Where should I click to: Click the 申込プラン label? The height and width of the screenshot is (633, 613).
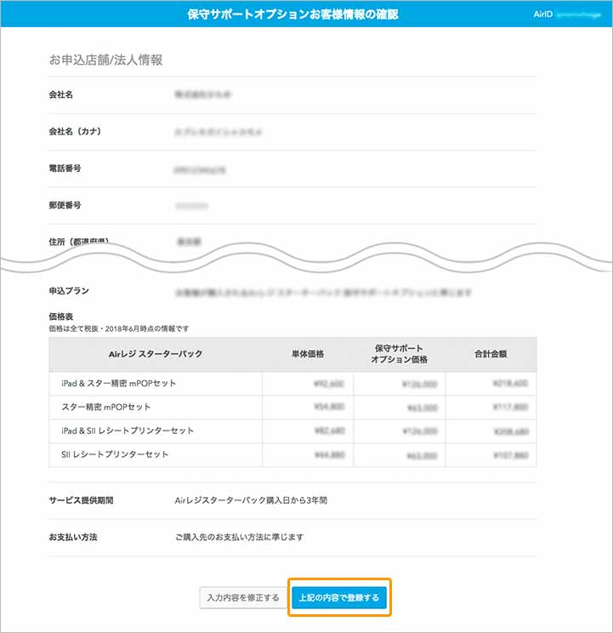click(70, 291)
